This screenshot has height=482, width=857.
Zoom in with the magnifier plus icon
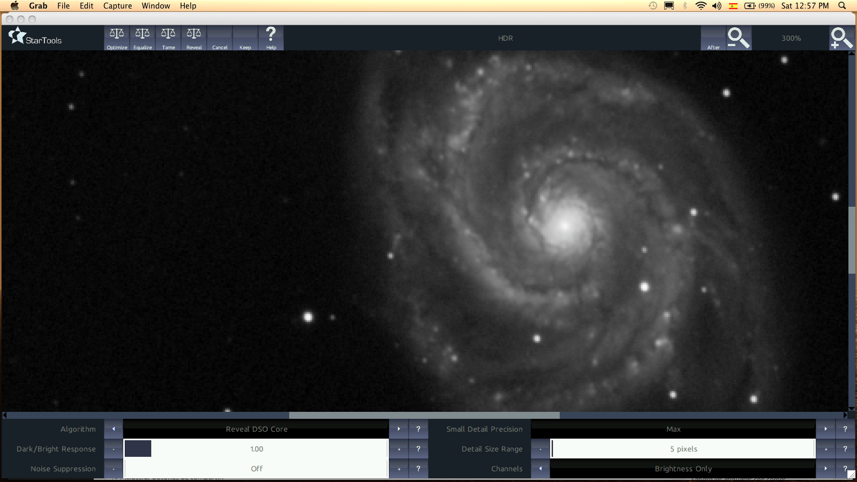pos(841,38)
